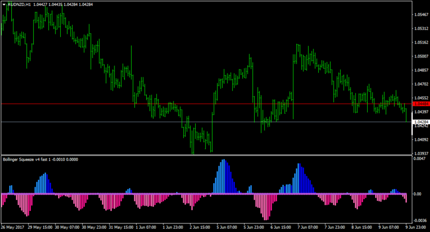Click the red 1.04484 price label
Image resolution: width=430 pixels, height=232 pixels.
tap(421, 104)
